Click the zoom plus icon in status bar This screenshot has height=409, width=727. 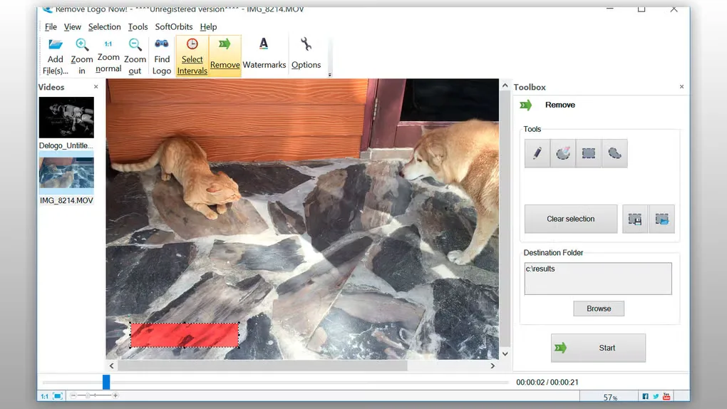(x=115, y=395)
